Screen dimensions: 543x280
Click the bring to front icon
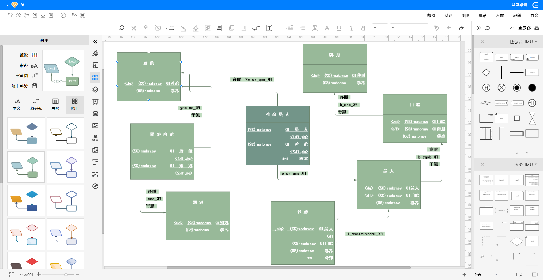pyautogui.click(x=232, y=28)
